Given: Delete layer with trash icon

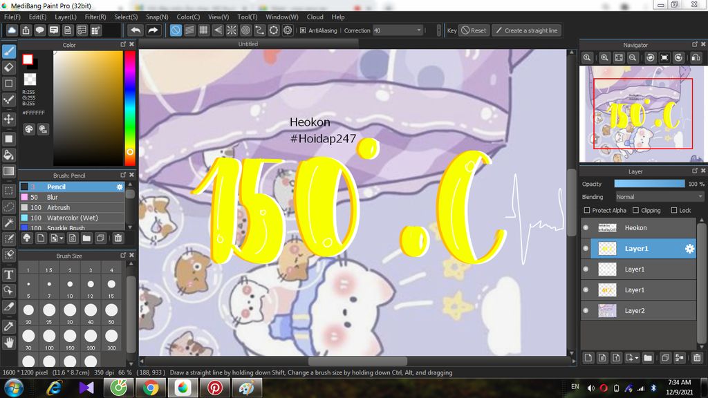Looking at the screenshot, I should pos(697,358).
